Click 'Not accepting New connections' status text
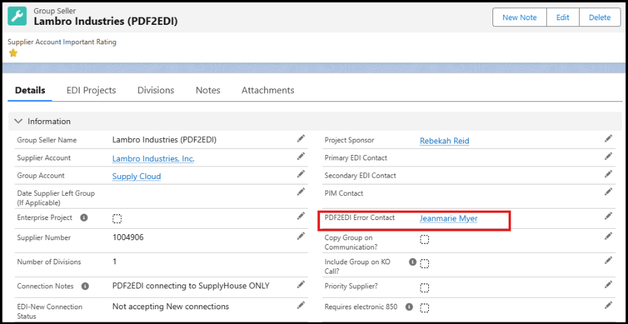 (170, 307)
